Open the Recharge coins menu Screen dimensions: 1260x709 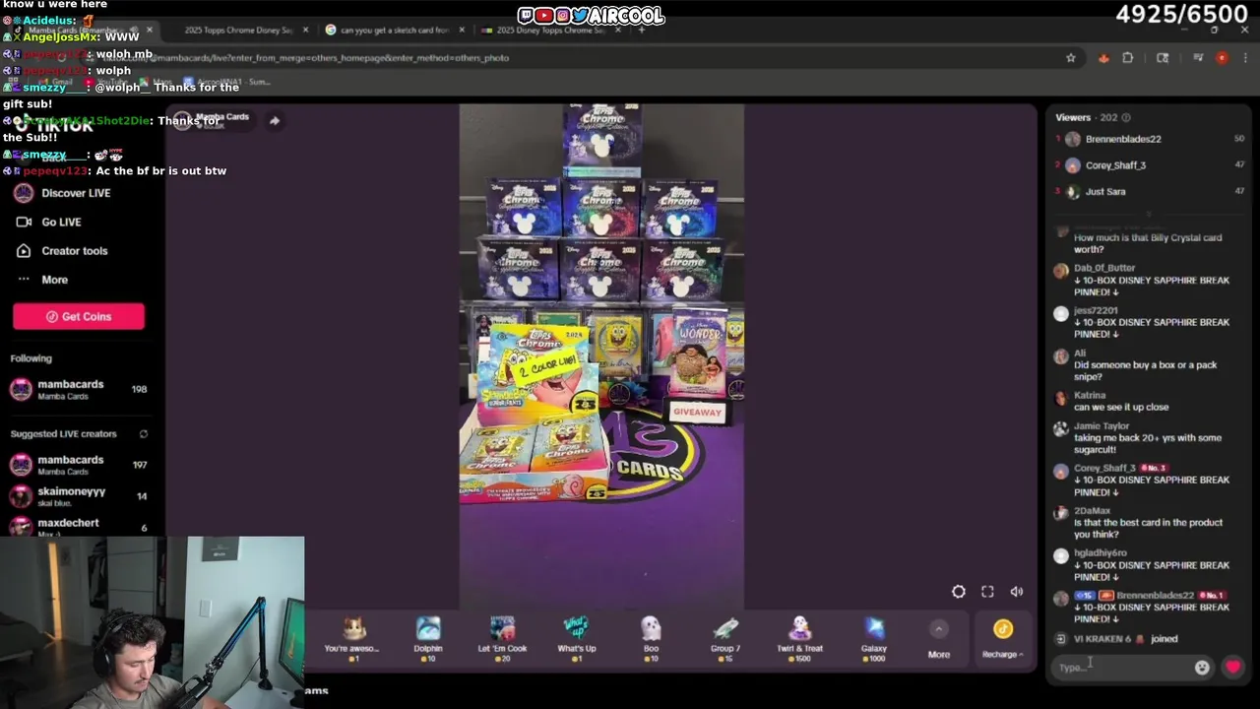(x=1002, y=639)
